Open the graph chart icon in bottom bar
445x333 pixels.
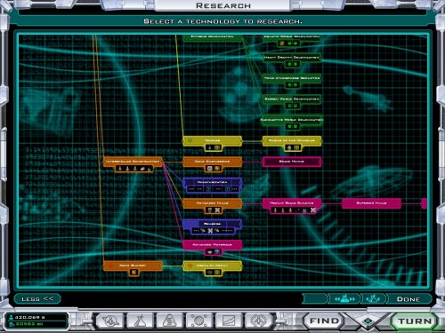point(229,321)
